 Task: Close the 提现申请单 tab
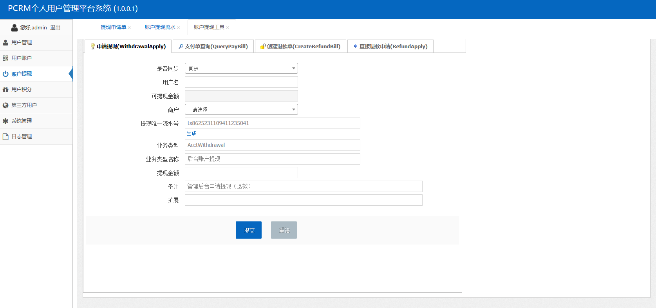tap(129, 27)
